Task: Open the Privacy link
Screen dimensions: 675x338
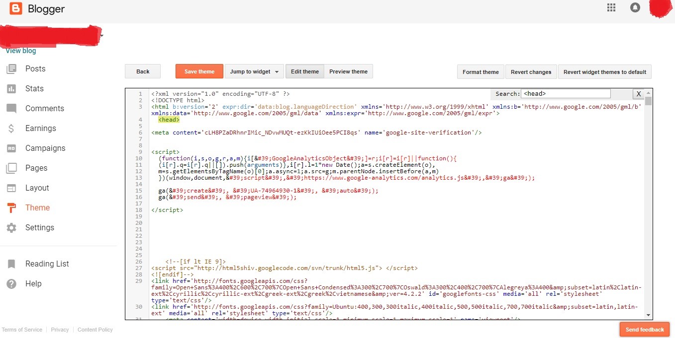Action: coord(60,330)
